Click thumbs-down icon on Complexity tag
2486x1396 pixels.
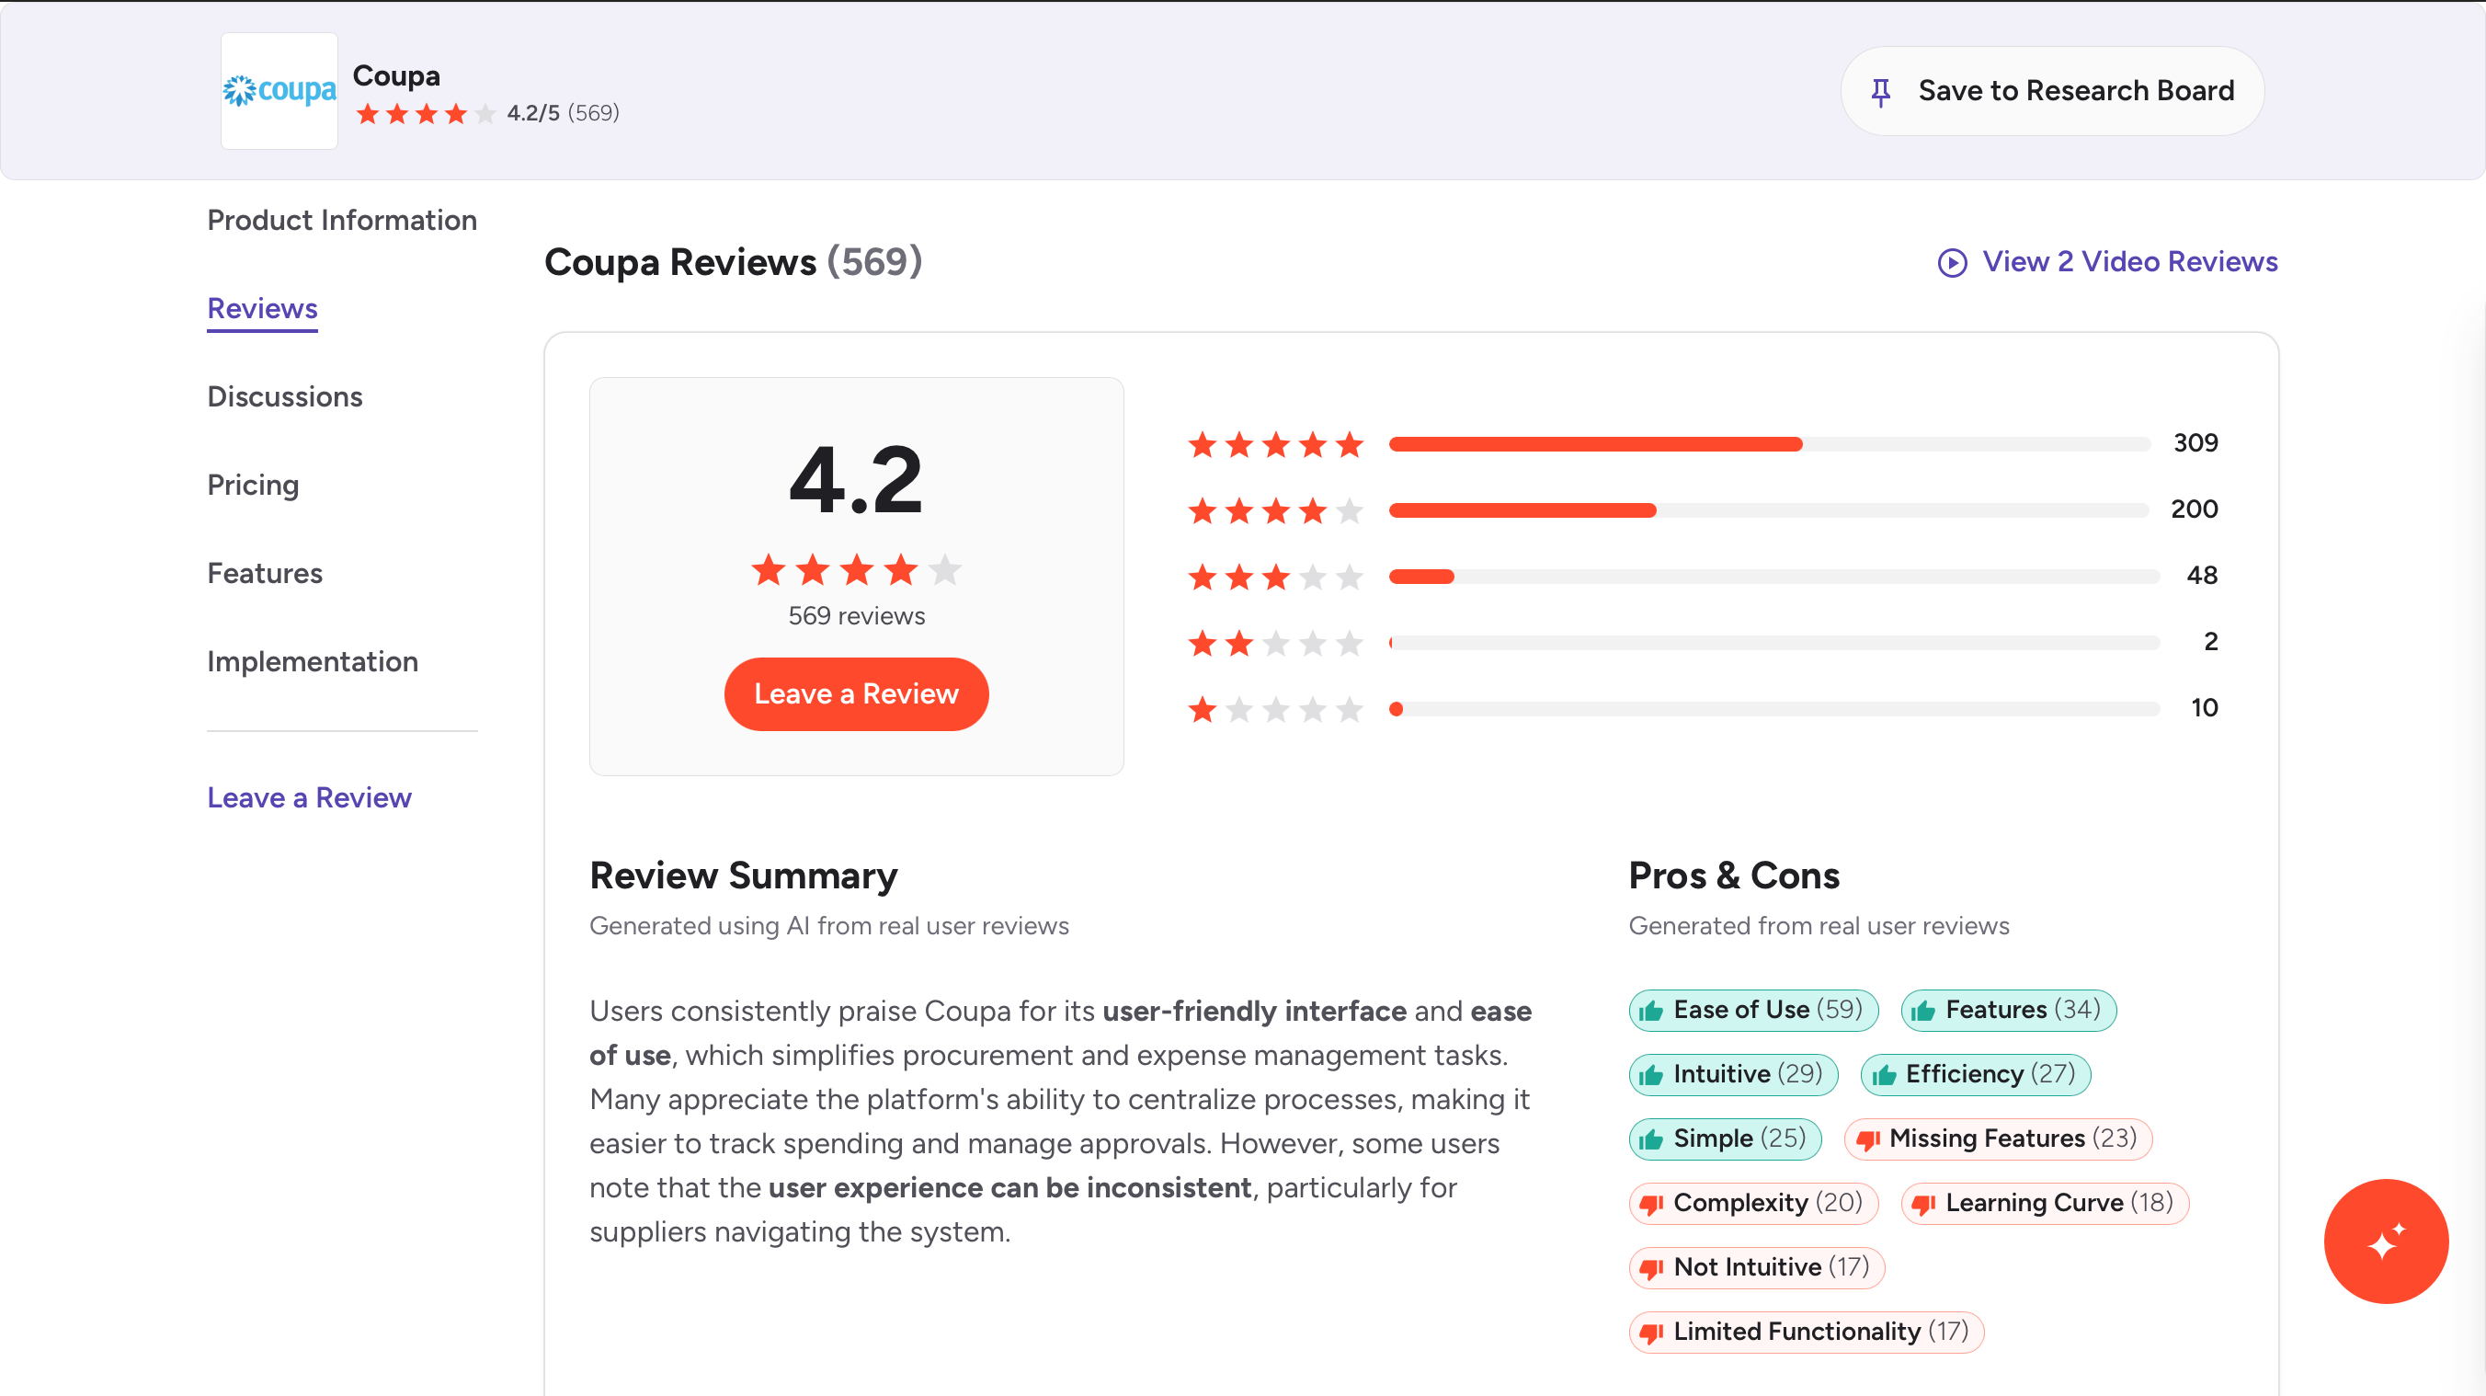point(1650,1204)
